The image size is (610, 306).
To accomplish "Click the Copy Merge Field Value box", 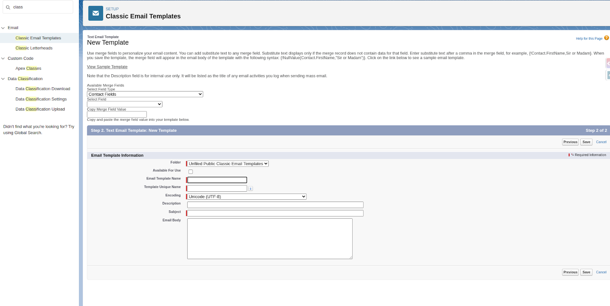I will [117, 114].
